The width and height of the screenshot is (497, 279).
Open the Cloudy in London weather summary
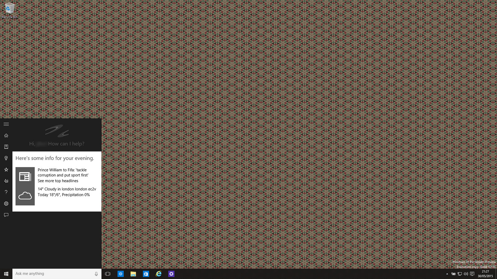click(67, 192)
